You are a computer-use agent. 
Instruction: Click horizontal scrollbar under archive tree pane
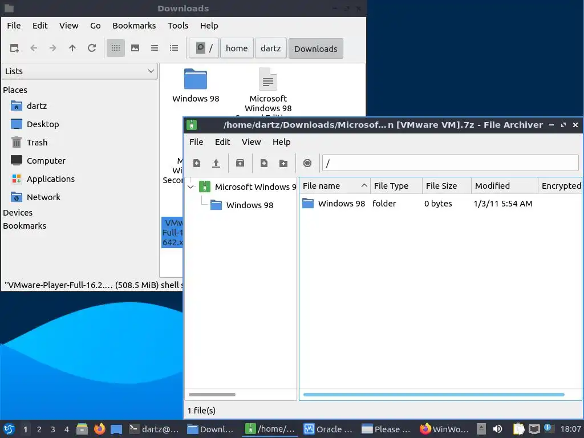pos(212,395)
